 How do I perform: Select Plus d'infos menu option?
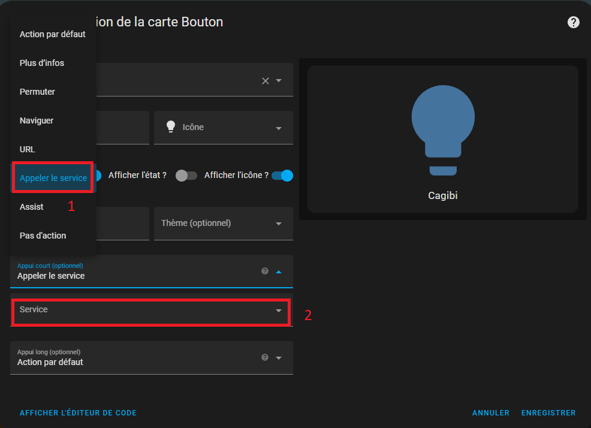(53, 63)
